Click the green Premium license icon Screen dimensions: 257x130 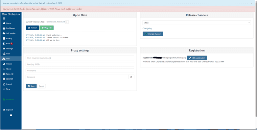click(4, 99)
